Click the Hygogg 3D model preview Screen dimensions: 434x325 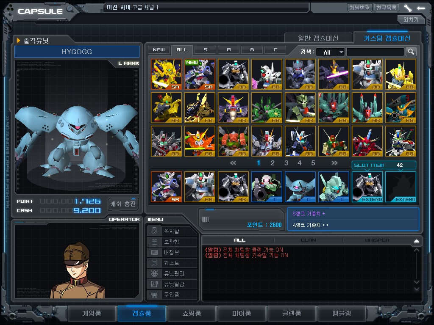(x=77, y=141)
